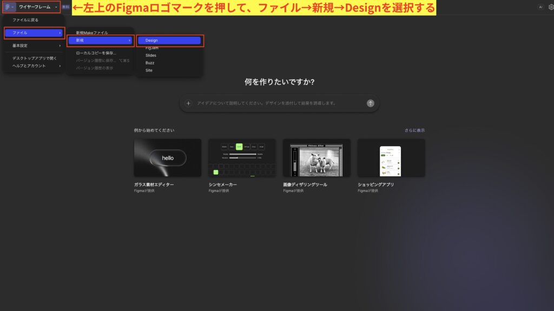The image size is (554, 311).
Task: Click the AI badge icon at top right
Action: point(540,7)
